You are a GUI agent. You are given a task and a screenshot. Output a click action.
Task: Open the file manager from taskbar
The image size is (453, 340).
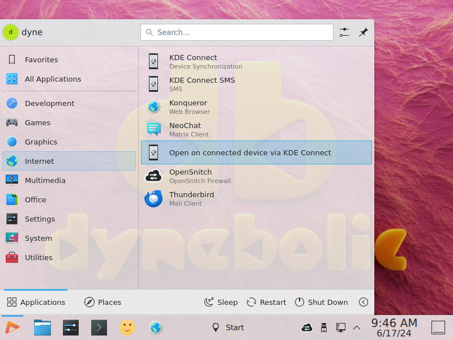(x=42, y=328)
